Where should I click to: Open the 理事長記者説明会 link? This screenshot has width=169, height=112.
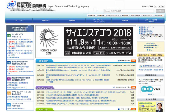coord(146,31)
